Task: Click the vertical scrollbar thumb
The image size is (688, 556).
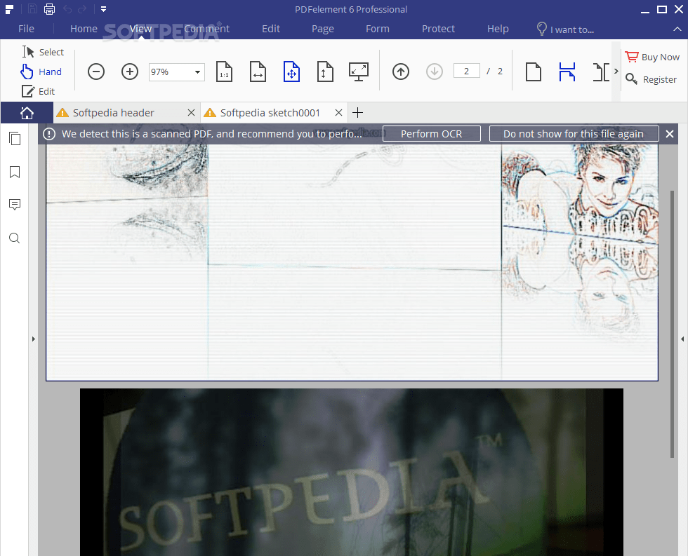Action: click(x=672, y=324)
